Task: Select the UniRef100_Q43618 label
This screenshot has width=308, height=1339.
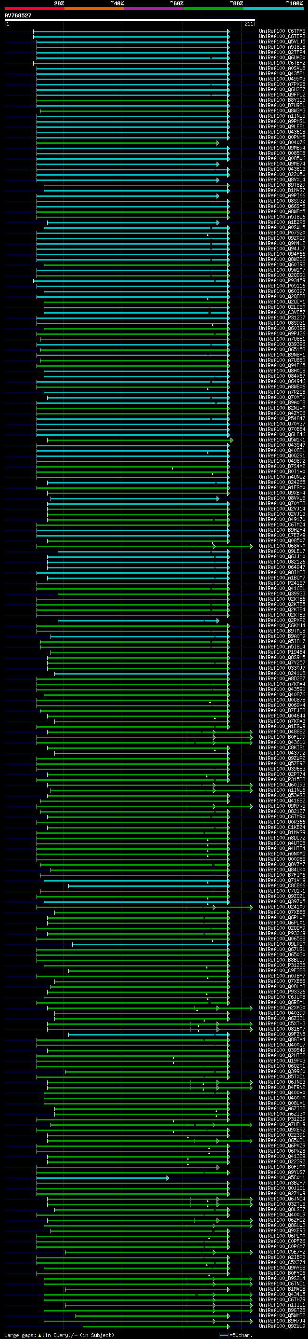Action: tap(282, 132)
